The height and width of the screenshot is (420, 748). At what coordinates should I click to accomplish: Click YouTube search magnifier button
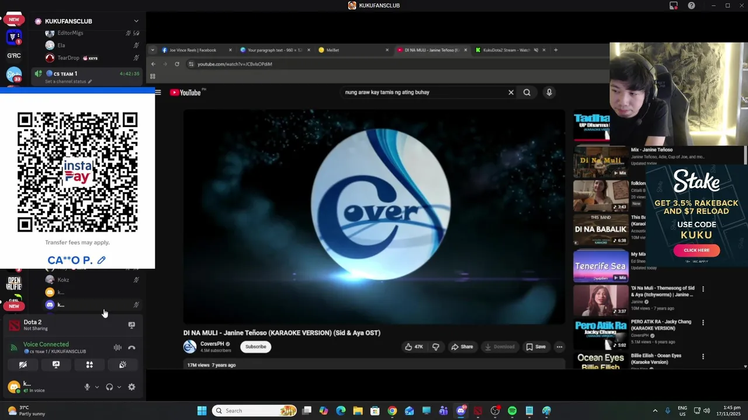click(x=527, y=92)
